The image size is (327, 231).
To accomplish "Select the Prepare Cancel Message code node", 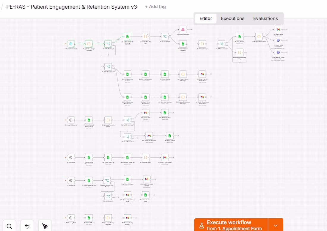I will (183, 74).
